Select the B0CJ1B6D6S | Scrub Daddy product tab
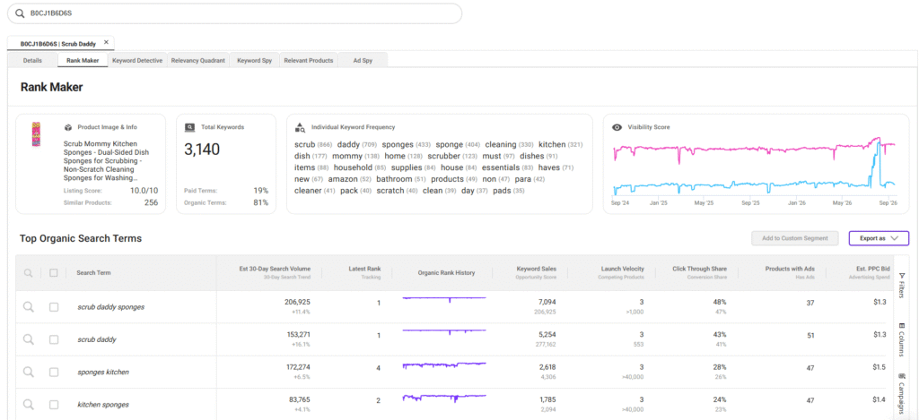The width and height of the screenshot is (919, 420). tap(58, 44)
